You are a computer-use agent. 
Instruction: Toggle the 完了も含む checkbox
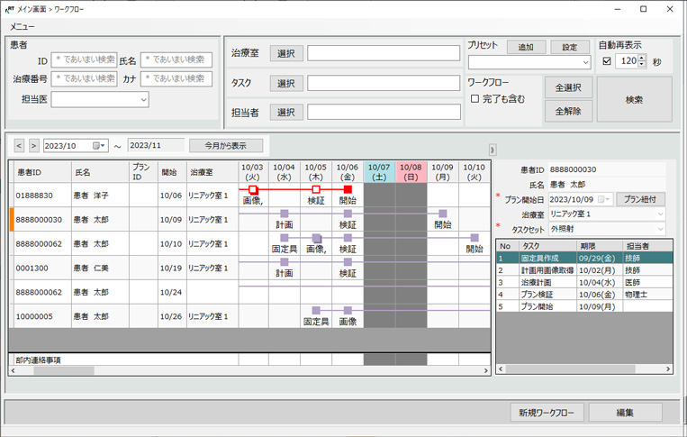[x=475, y=98]
